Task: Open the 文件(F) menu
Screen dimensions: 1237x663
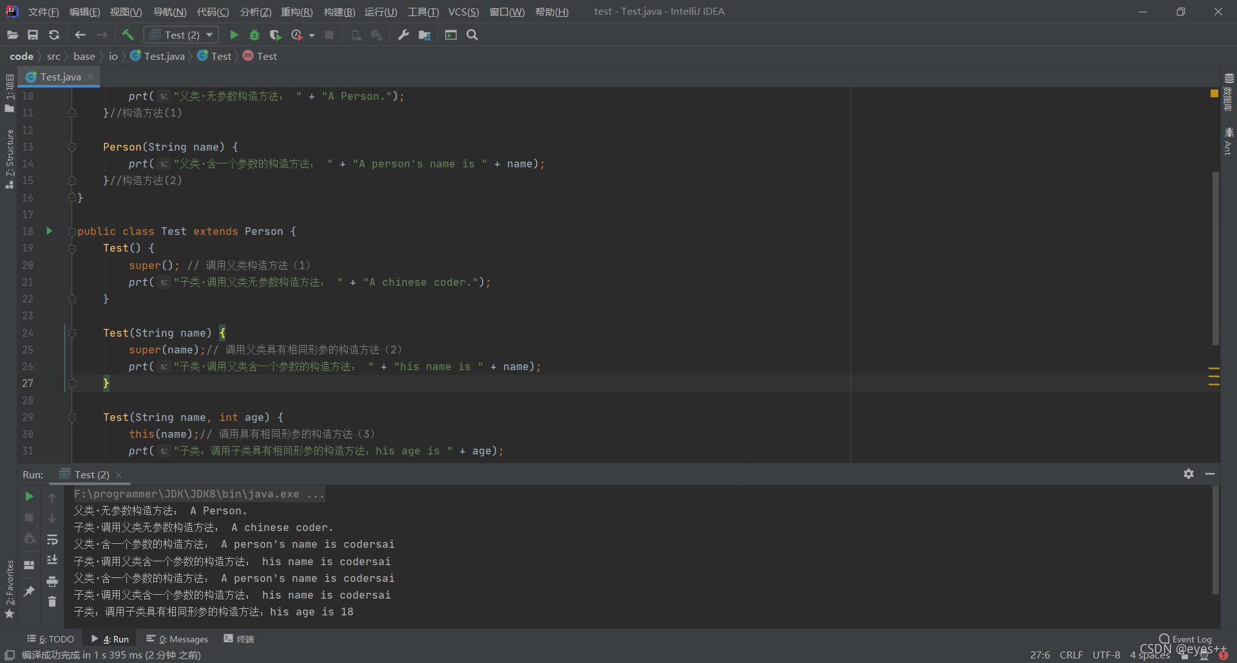Action: click(x=43, y=12)
